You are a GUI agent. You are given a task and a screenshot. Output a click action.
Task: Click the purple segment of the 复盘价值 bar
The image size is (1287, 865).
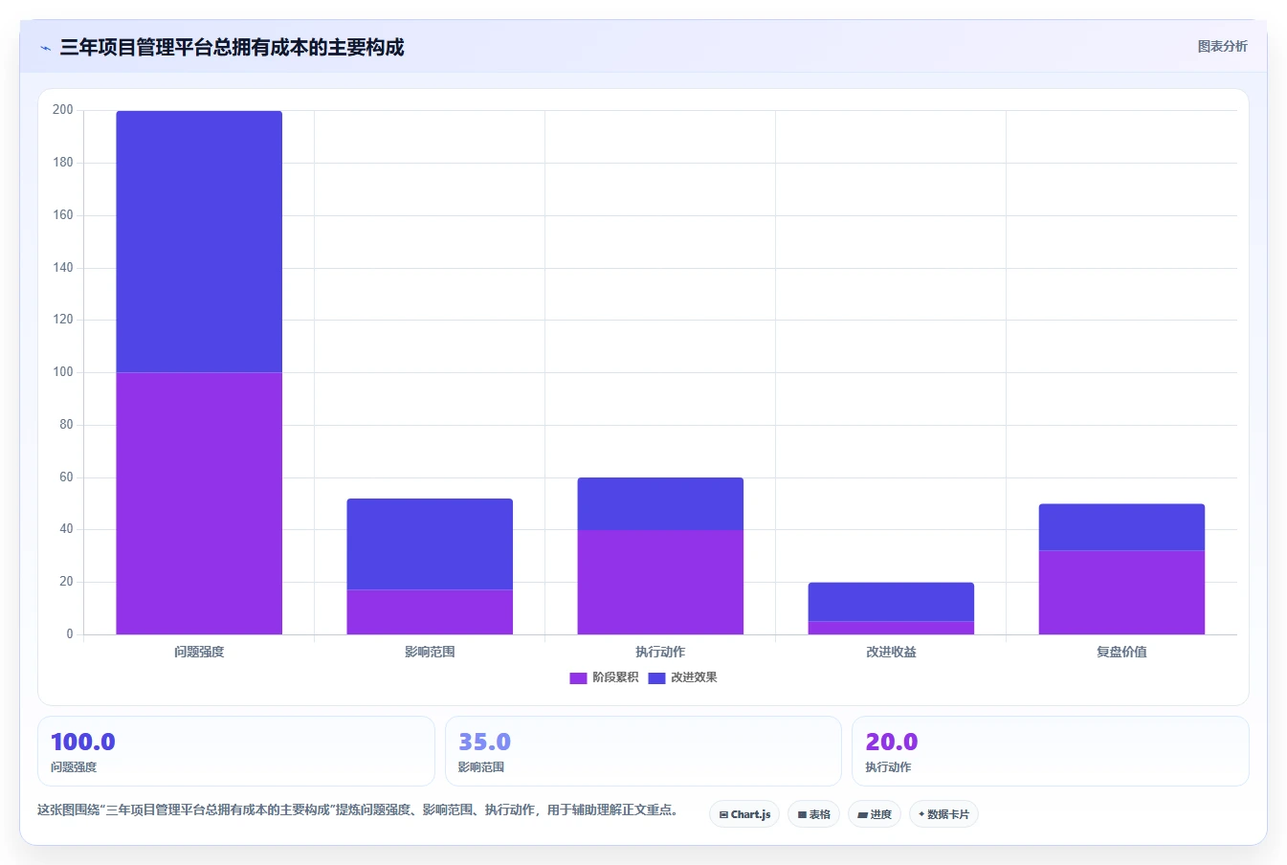coord(1121,592)
